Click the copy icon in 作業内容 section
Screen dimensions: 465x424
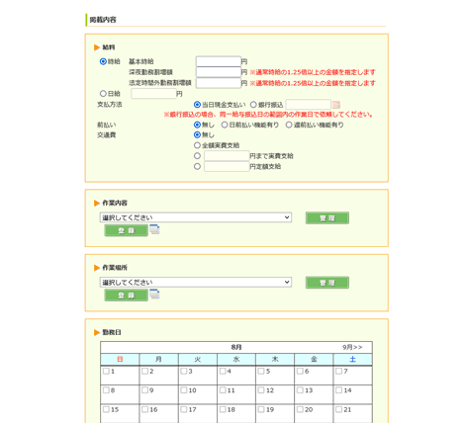[154, 229]
